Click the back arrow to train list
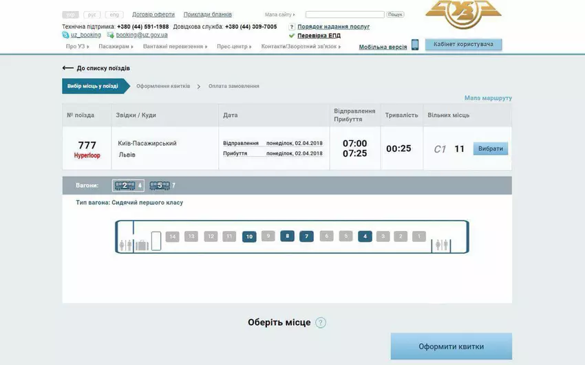Viewport: 585px width, 365px height. click(67, 68)
